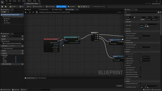Add a new graph with plus icon
Image resolution: width=162 pixels, height=91 pixels.
point(23,39)
